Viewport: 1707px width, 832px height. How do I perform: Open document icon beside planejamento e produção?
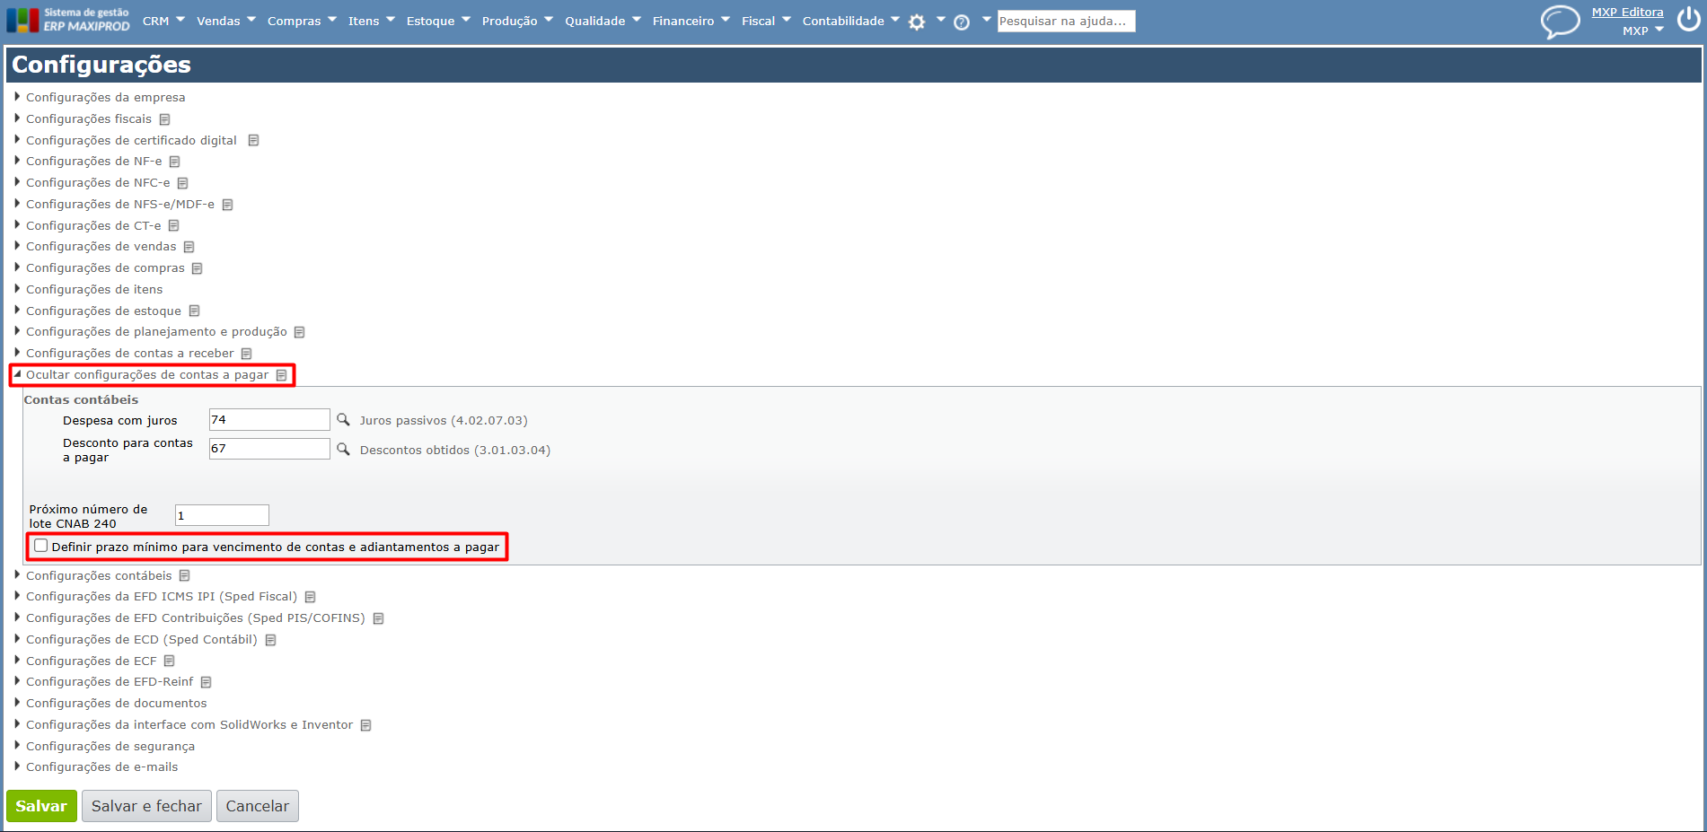[299, 332]
